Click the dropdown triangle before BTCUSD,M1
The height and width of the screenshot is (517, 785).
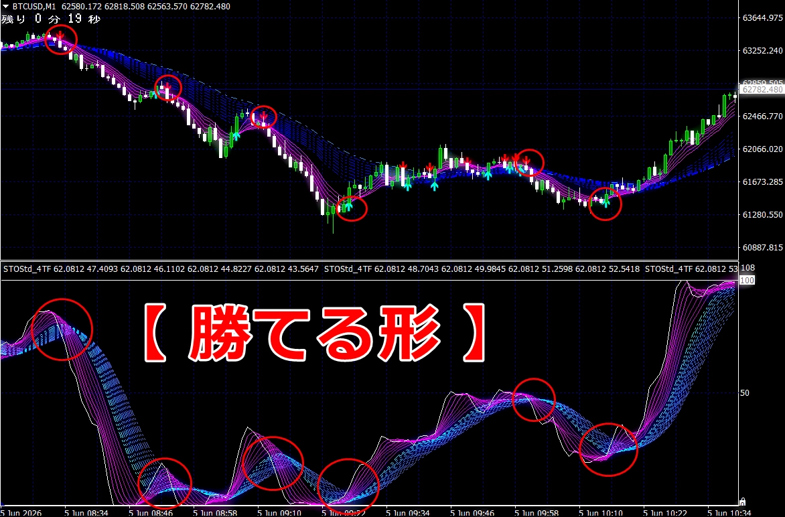(x=5, y=7)
